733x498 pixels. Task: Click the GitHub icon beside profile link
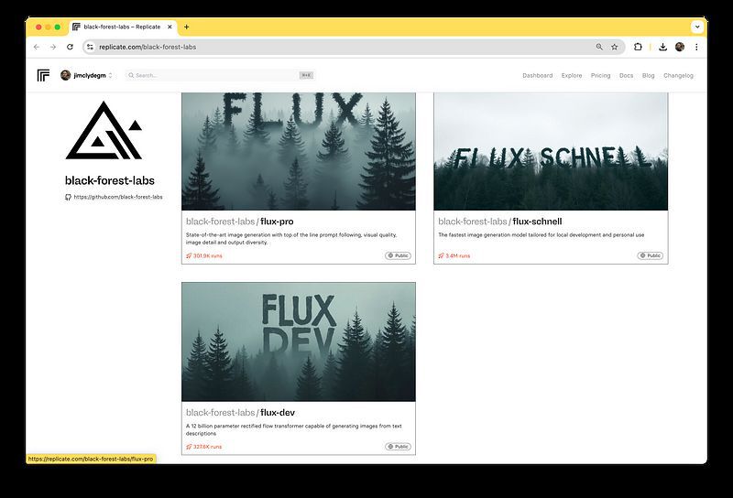tap(68, 197)
